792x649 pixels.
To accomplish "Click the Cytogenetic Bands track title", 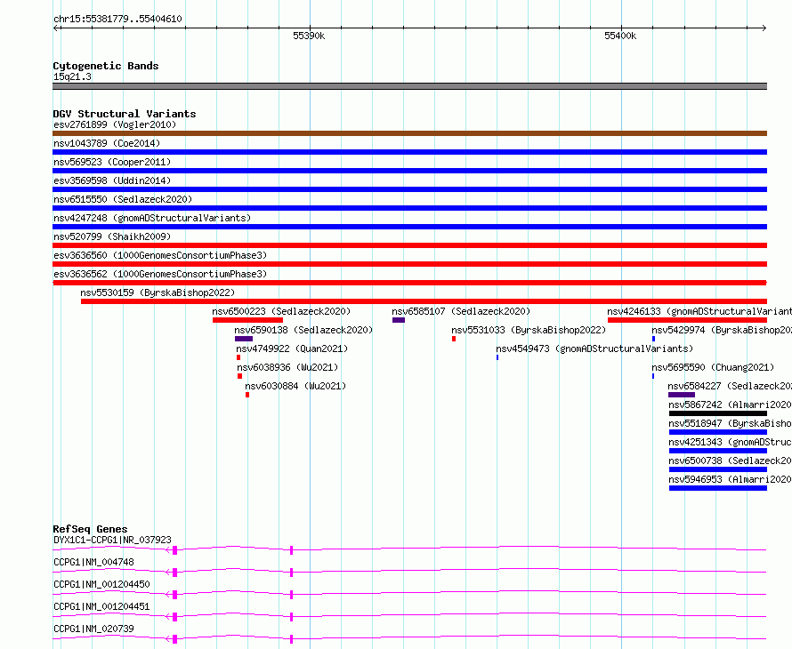I will (106, 66).
